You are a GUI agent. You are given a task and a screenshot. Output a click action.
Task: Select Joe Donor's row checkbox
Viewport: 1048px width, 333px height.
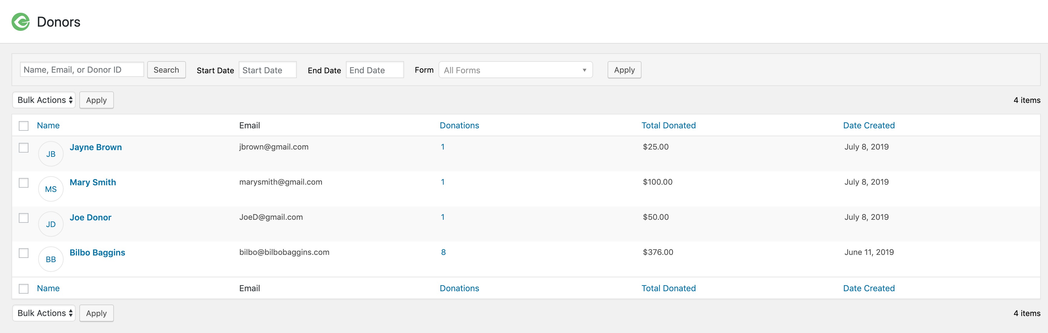[24, 218]
